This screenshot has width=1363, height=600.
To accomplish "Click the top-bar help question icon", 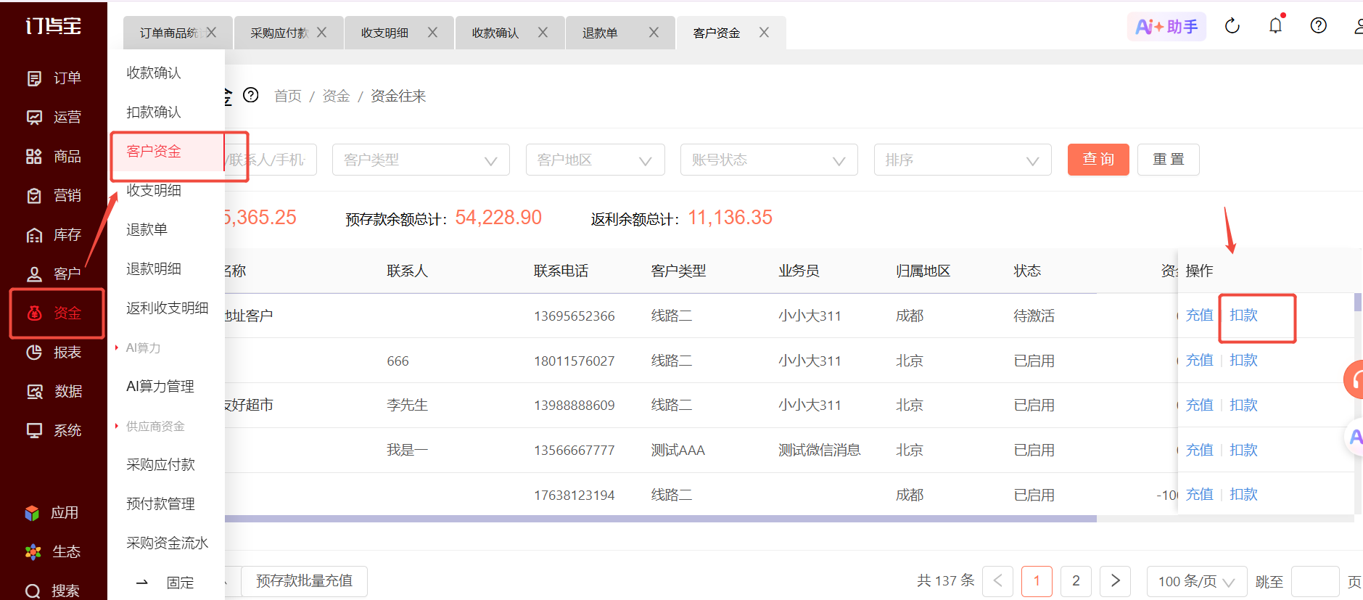I will click(x=1319, y=26).
